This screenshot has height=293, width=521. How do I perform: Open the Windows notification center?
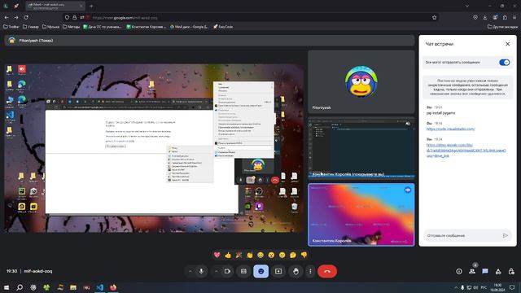click(512, 287)
